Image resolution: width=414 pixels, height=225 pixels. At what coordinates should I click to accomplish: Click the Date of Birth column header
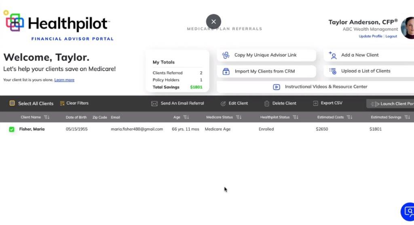(x=76, y=118)
